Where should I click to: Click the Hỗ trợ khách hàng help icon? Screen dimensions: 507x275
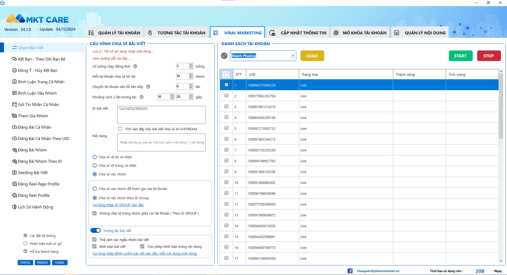[x=25, y=251]
